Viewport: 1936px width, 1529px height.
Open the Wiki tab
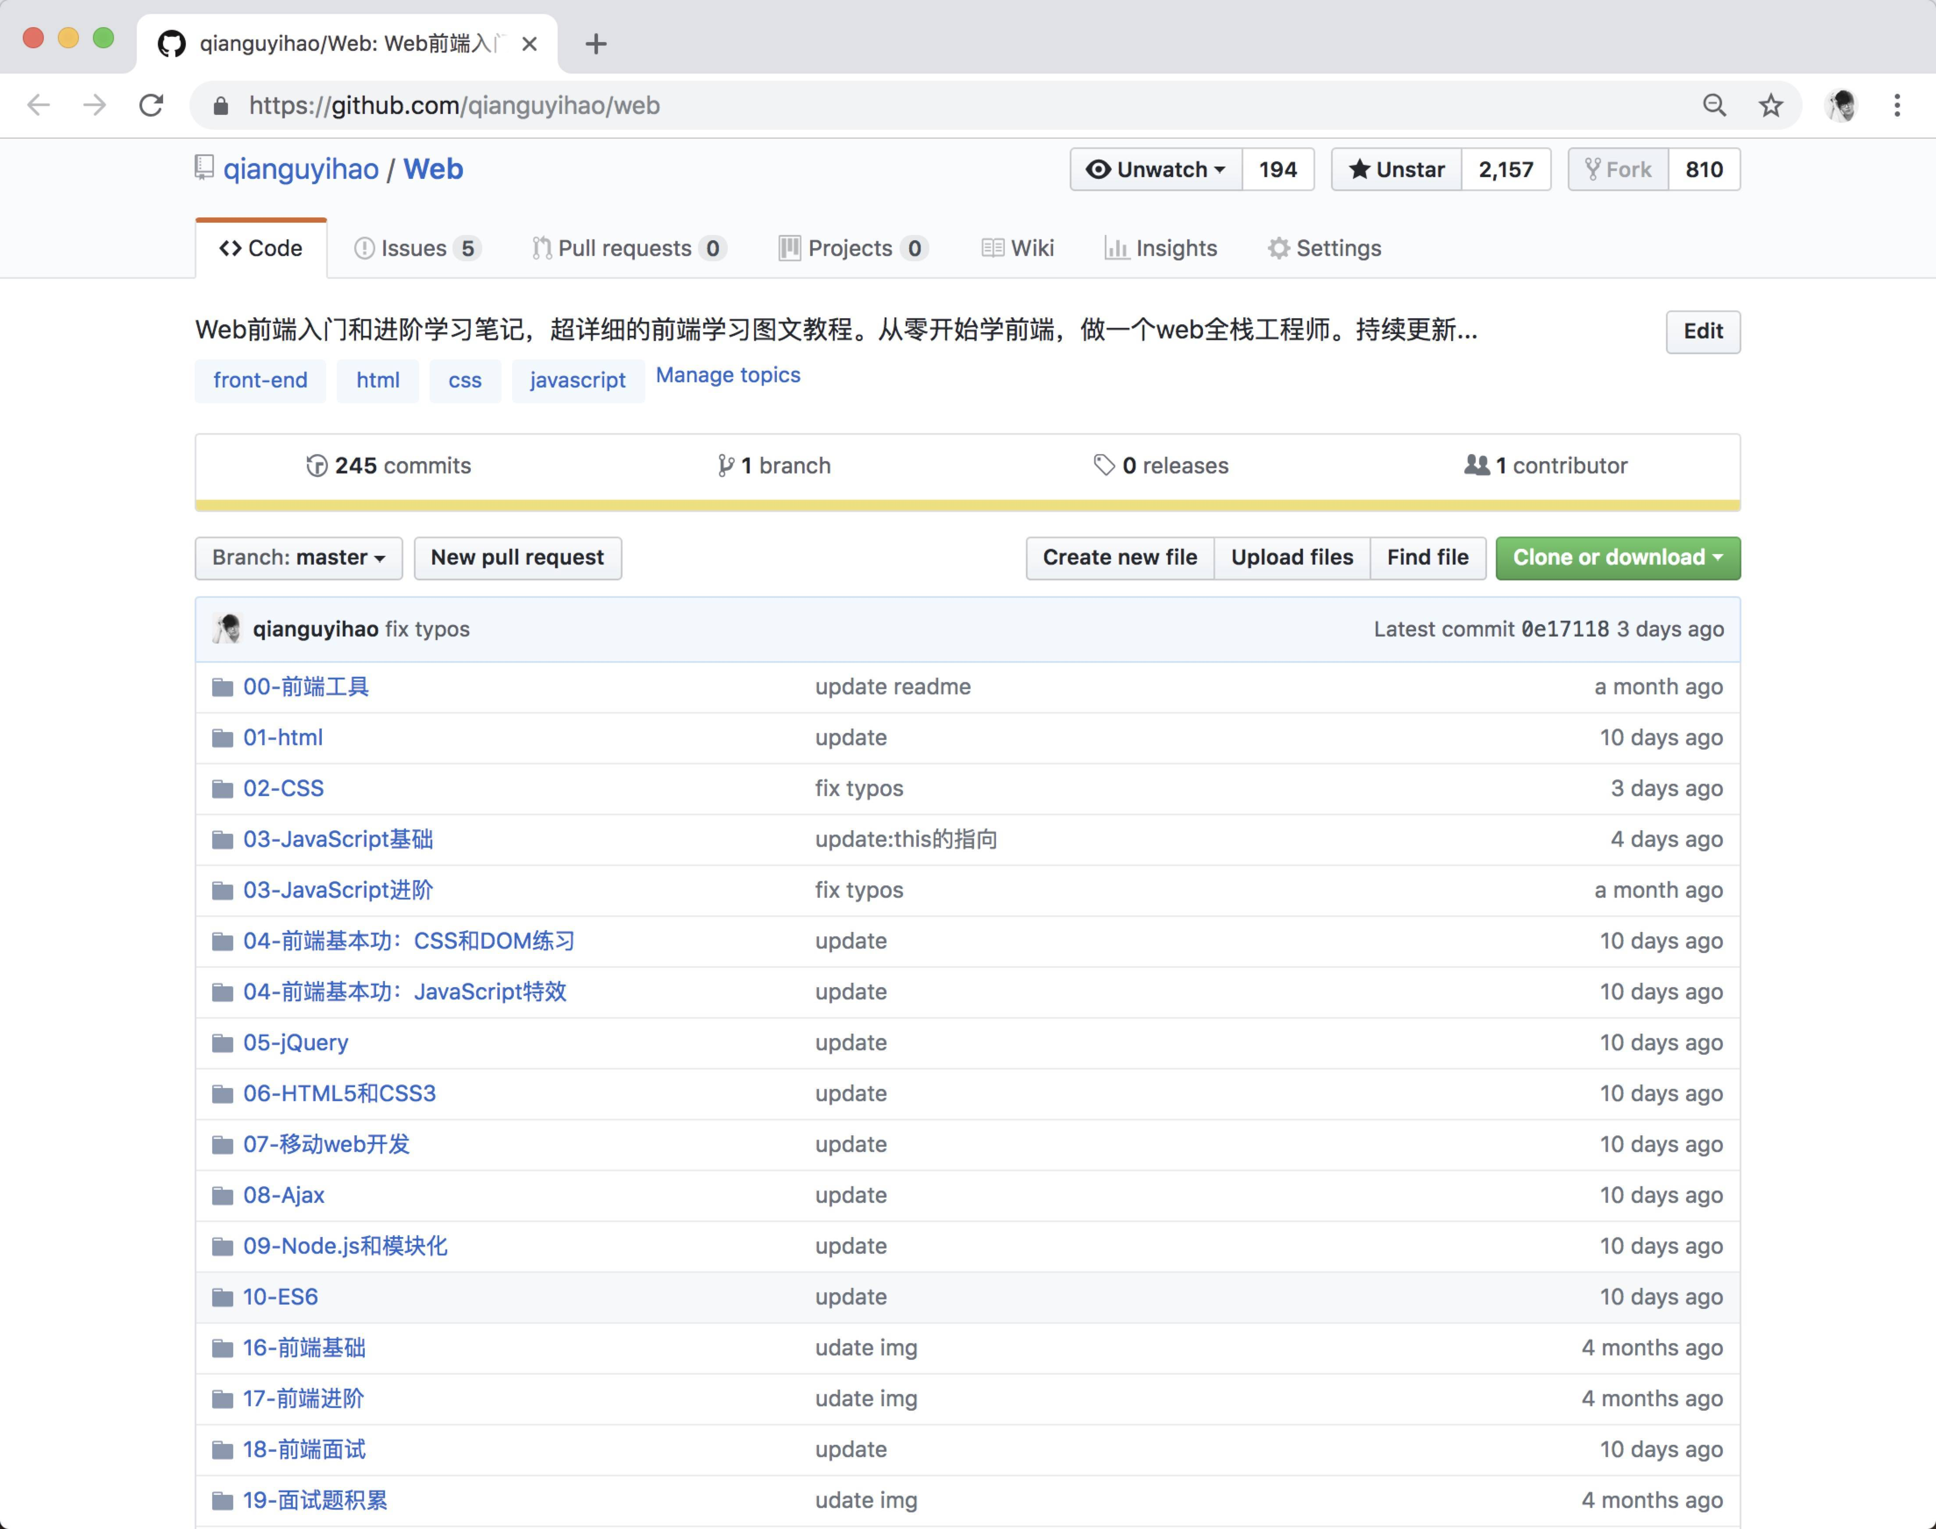1018,248
